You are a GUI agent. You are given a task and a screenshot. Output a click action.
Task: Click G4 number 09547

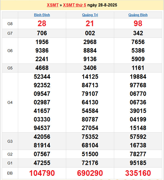42,94
